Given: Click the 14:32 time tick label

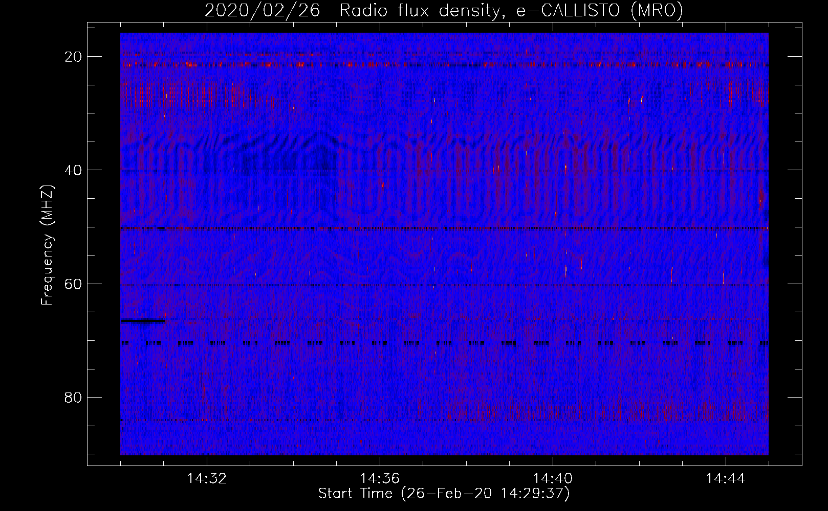Looking at the screenshot, I should click(207, 479).
